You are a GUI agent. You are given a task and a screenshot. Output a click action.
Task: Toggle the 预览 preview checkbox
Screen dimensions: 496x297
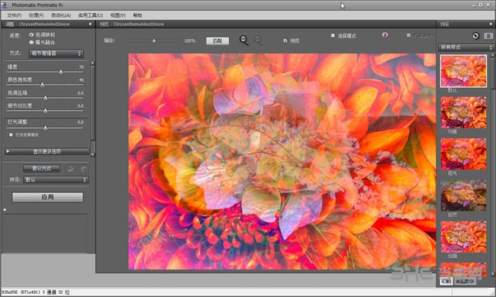click(285, 40)
